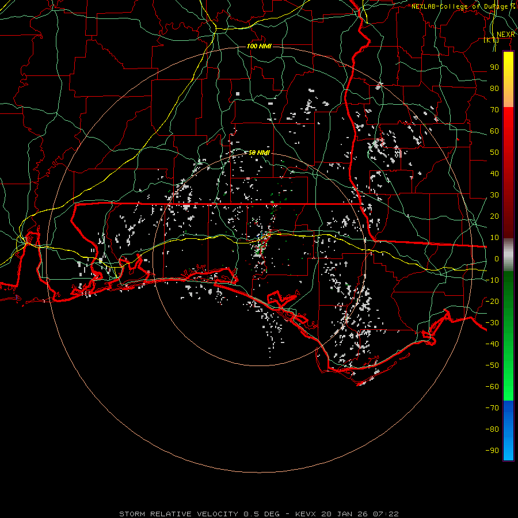Click the 30 value on the velocity scale

(494, 195)
